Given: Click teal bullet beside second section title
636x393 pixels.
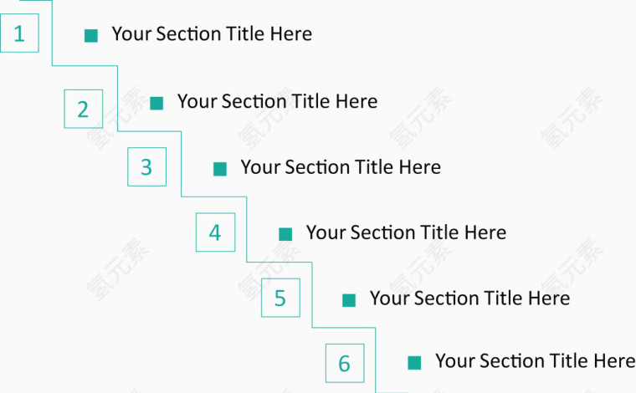Looking at the screenshot, I should 156,104.
